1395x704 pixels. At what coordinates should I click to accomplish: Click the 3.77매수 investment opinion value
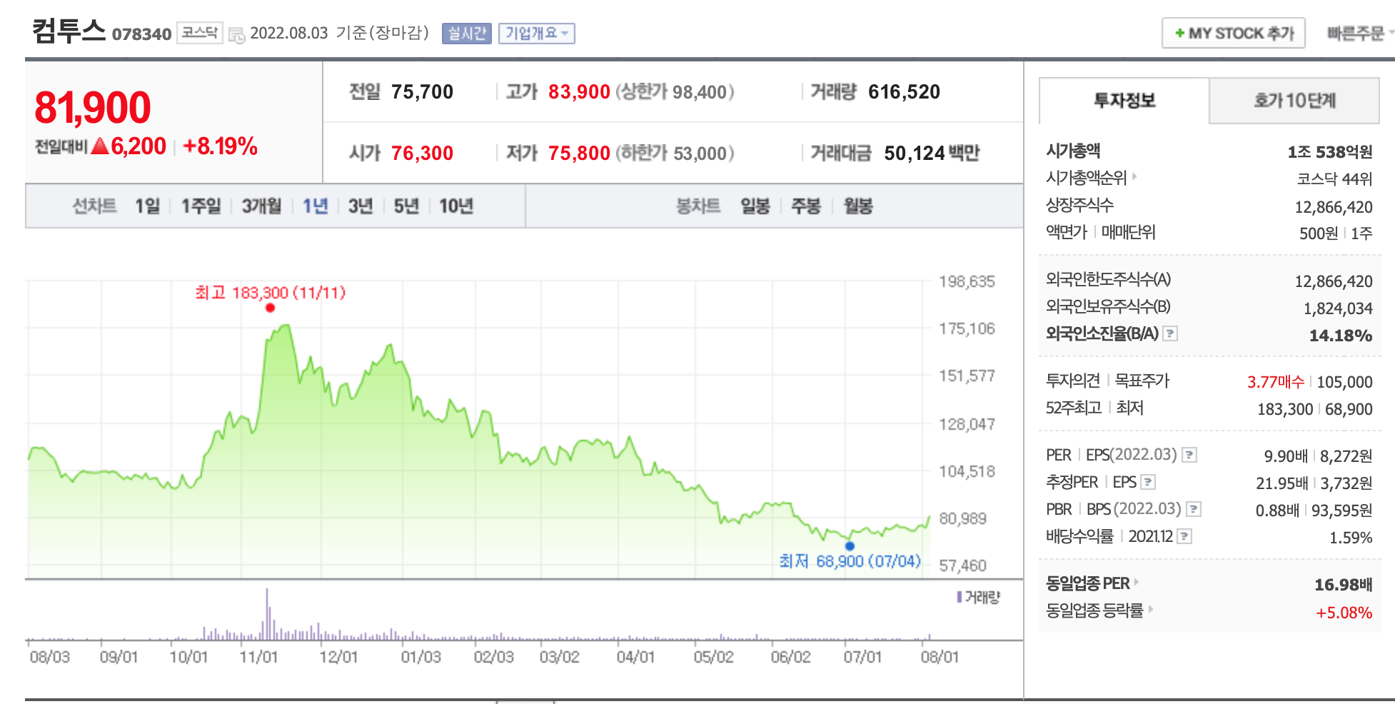tap(1276, 382)
